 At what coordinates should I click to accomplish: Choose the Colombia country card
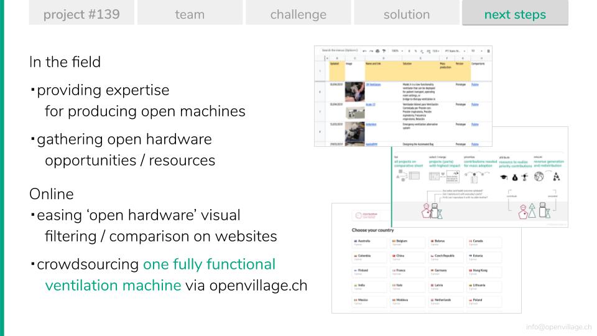coord(369,257)
